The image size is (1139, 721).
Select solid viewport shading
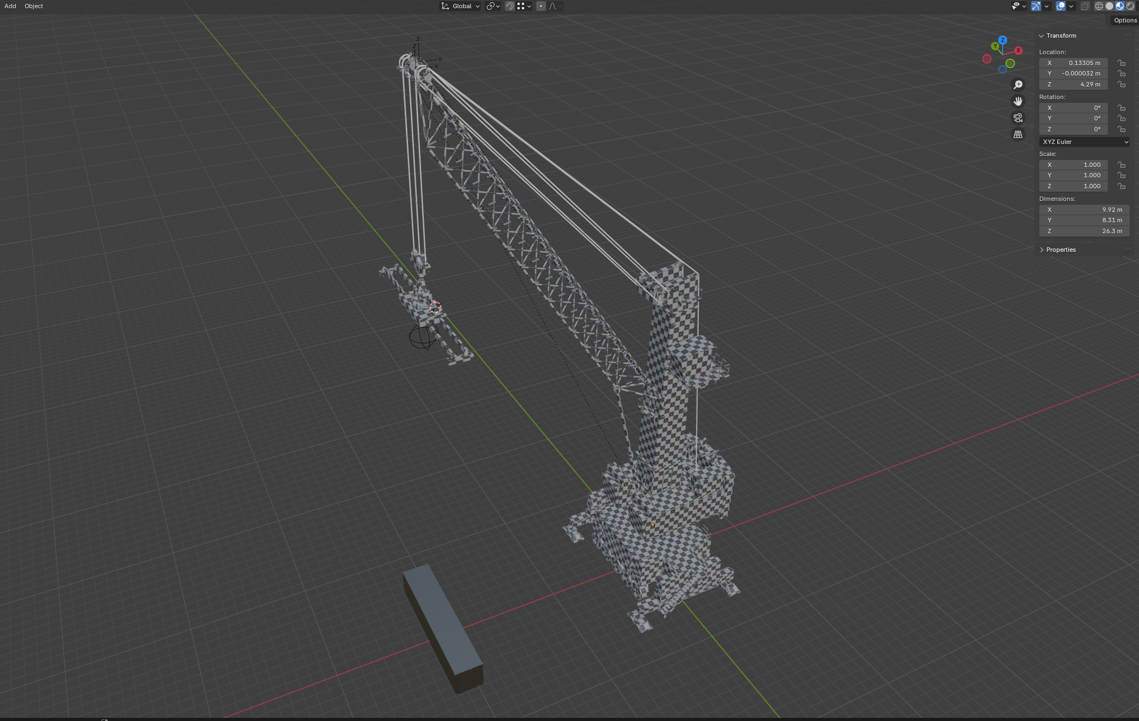pyautogui.click(x=1109, y=6)
